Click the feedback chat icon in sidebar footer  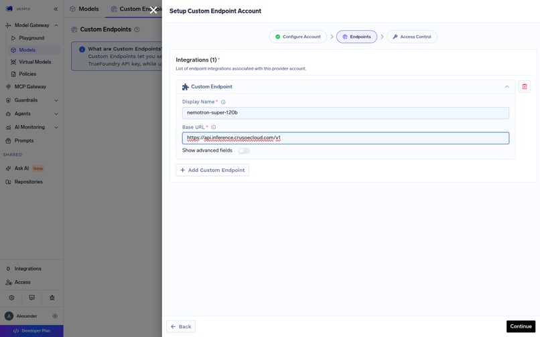tap(31, 298)
